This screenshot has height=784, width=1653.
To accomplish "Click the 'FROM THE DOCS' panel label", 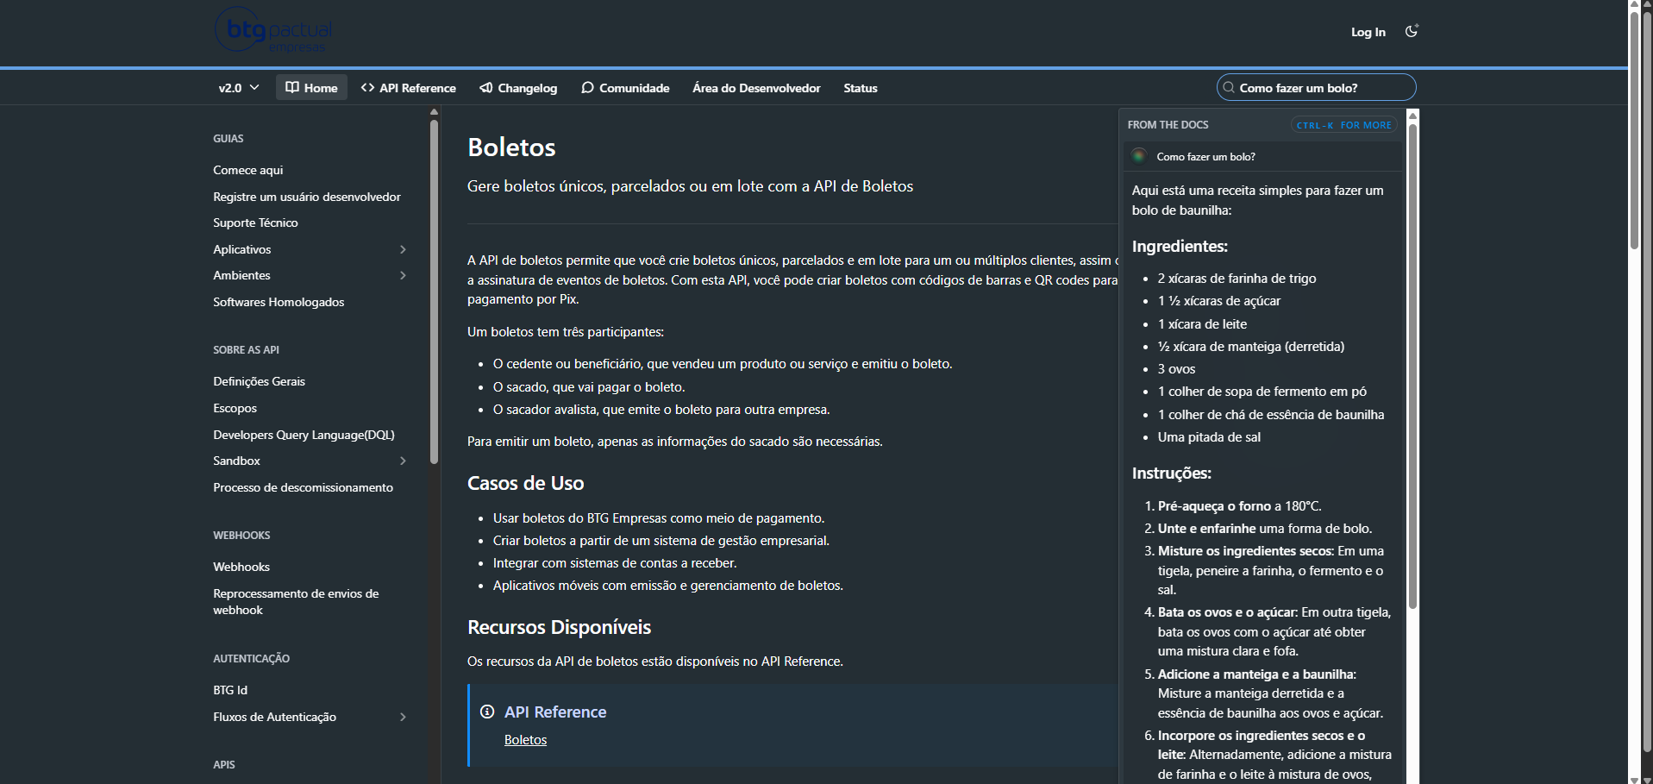I will [1168, 125].
